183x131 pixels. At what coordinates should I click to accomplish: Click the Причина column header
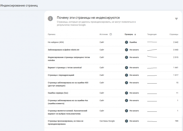pos(51,34)
